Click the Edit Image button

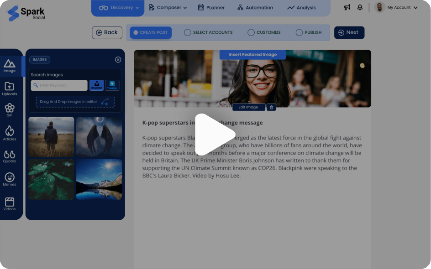point(248,107)
